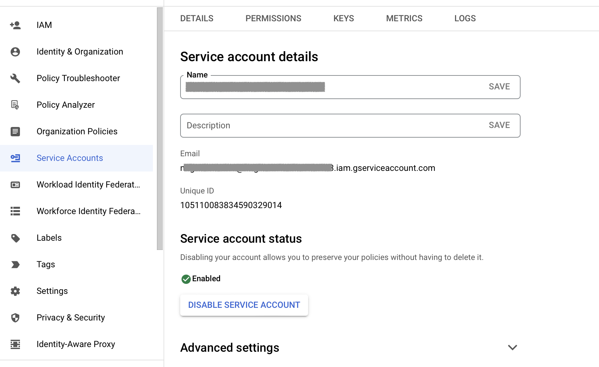599x367 pixels.
Task: Open the KEYS tab
Action: (343, 19)
